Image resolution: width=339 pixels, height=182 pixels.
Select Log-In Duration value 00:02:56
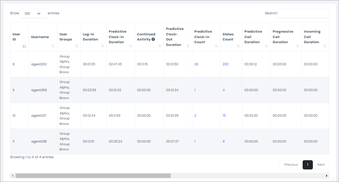tap(90, 90)
